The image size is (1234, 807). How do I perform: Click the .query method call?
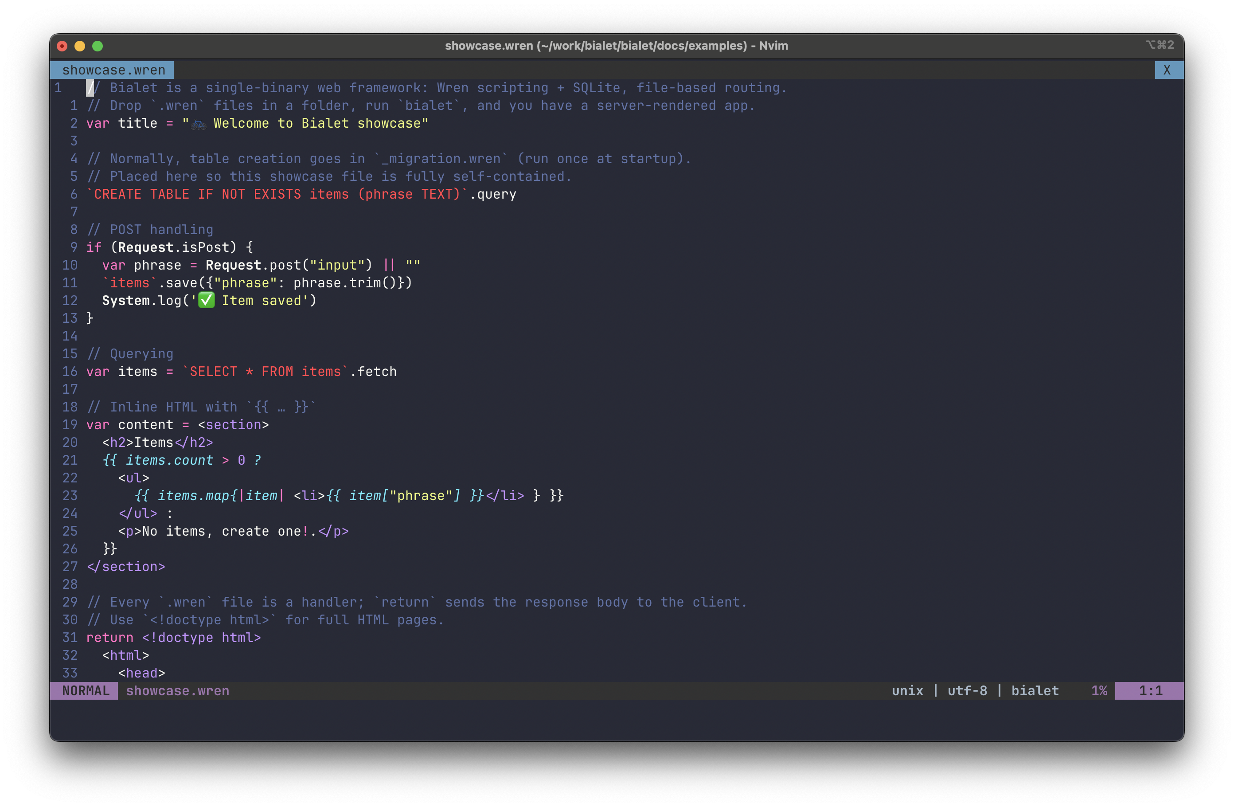[x=493, y=195]
